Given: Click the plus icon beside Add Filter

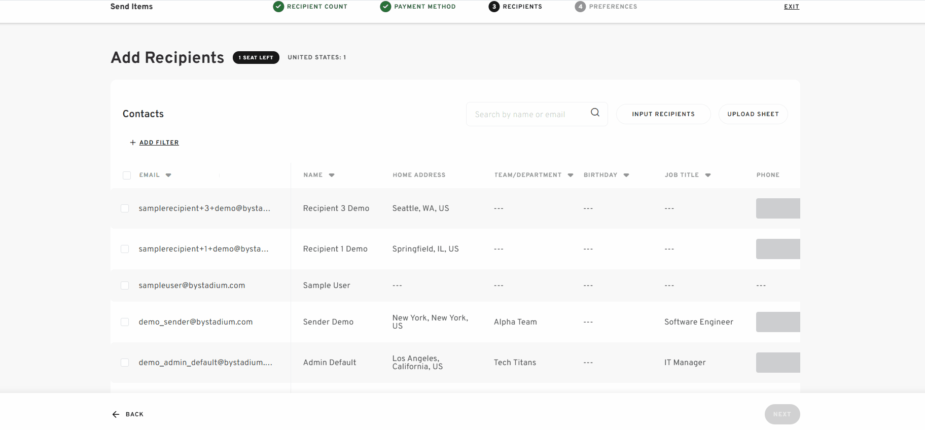Looking at the screenshot, I should click(x=133, y=142).
